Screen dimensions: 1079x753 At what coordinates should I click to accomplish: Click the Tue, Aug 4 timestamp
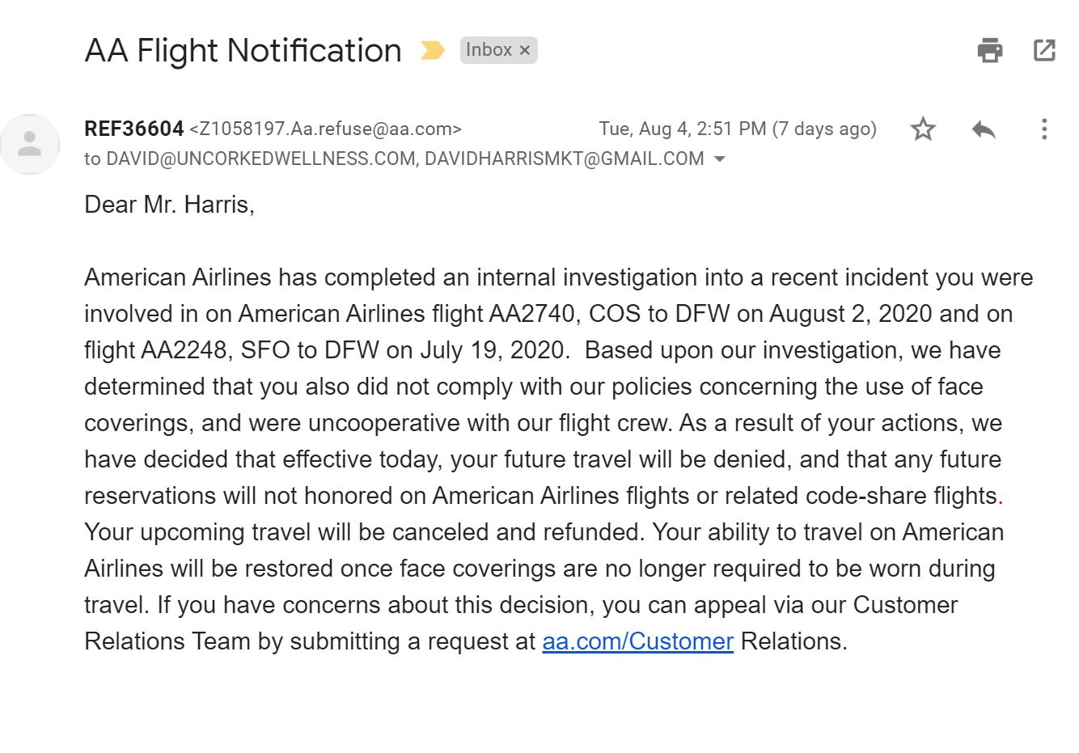point(737,129)
